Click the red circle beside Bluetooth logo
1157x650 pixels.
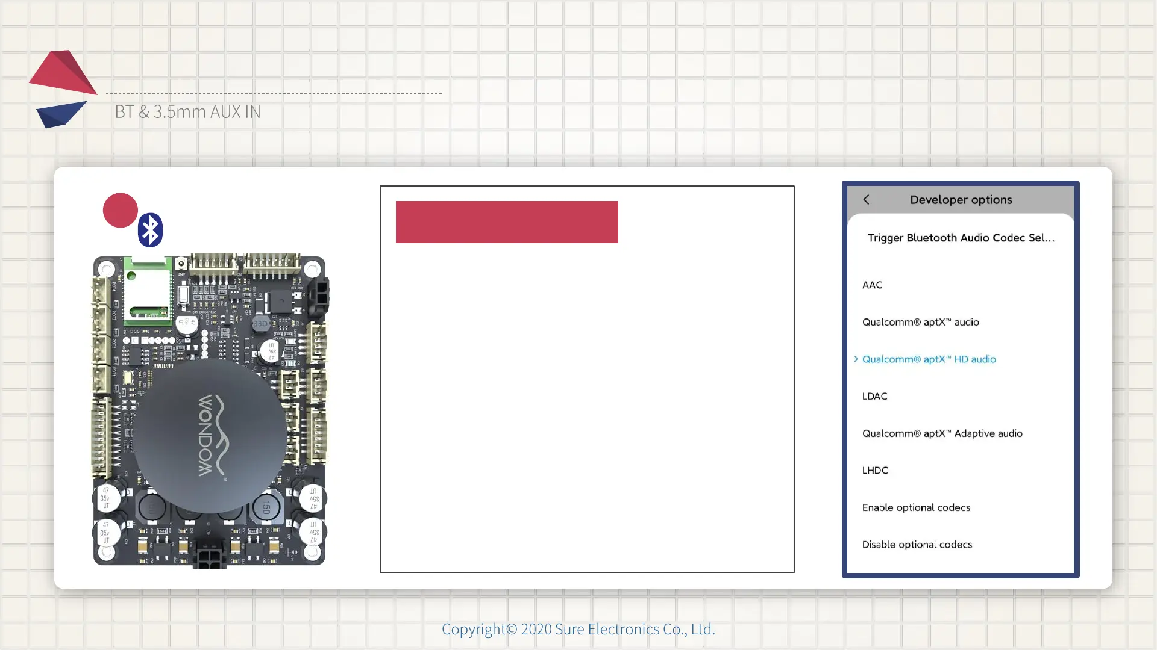[x=121, y=210]
